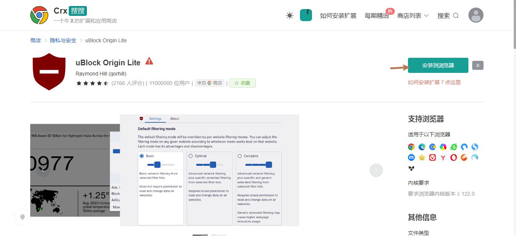The height and width of the screenshot is (236, 516).
Task: Click the star rating row
Action: pos(93,83)
